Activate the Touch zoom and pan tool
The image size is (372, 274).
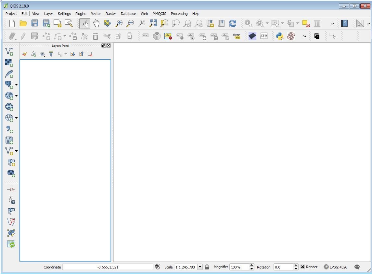85,23
